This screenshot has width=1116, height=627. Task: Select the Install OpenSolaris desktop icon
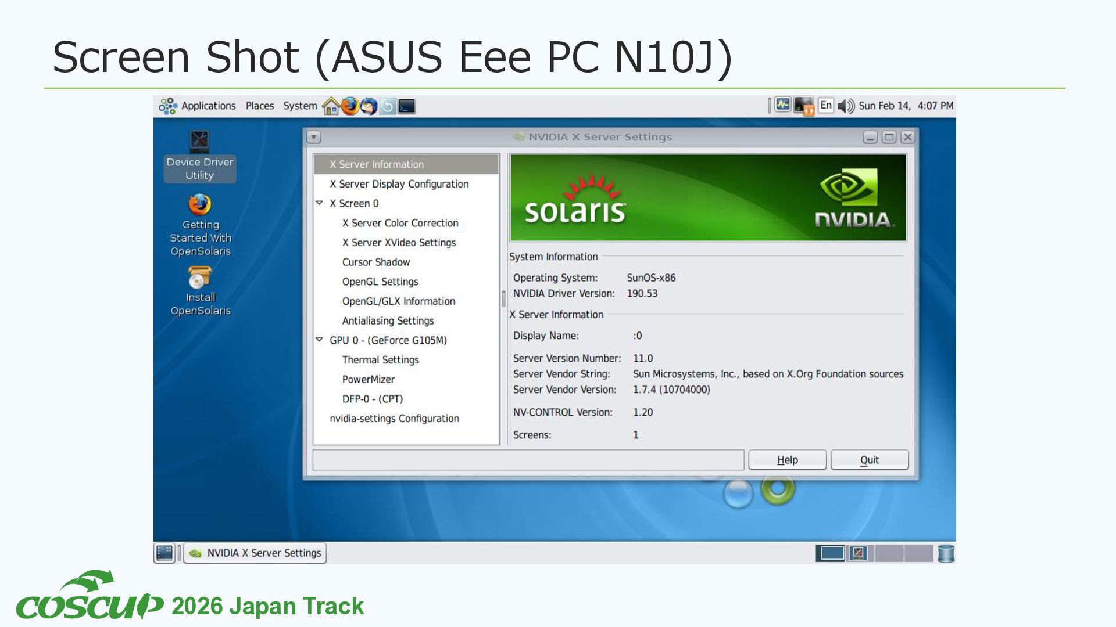point(200,291)
